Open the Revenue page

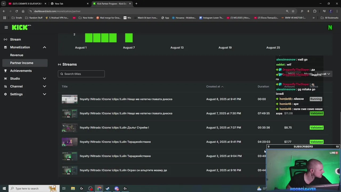click(x=25, y=55)
